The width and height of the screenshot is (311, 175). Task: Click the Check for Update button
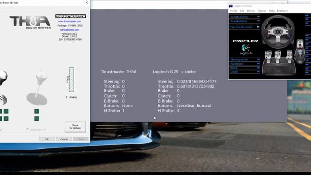click(x=75, y=127)
